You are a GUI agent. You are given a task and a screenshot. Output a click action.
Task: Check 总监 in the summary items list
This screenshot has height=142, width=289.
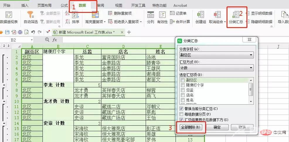183,90
